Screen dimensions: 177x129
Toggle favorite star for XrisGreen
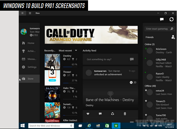click(146, 49)
